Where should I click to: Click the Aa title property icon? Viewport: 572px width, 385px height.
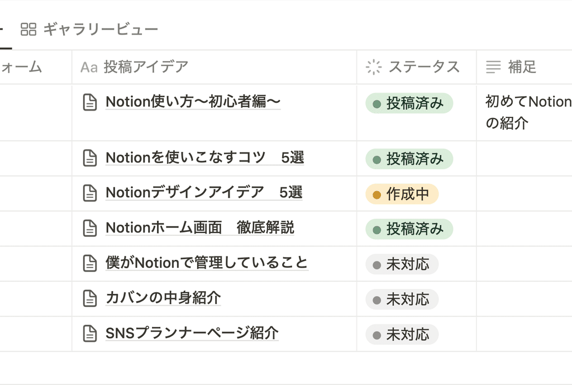(89, 67)
